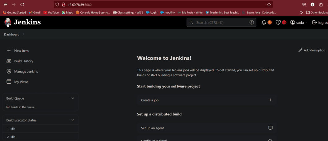Image resolution: width=328 pixels, height=141 pixels.
Task: Open the Class settings - WISE bookmark
Action: coord(128,13)
